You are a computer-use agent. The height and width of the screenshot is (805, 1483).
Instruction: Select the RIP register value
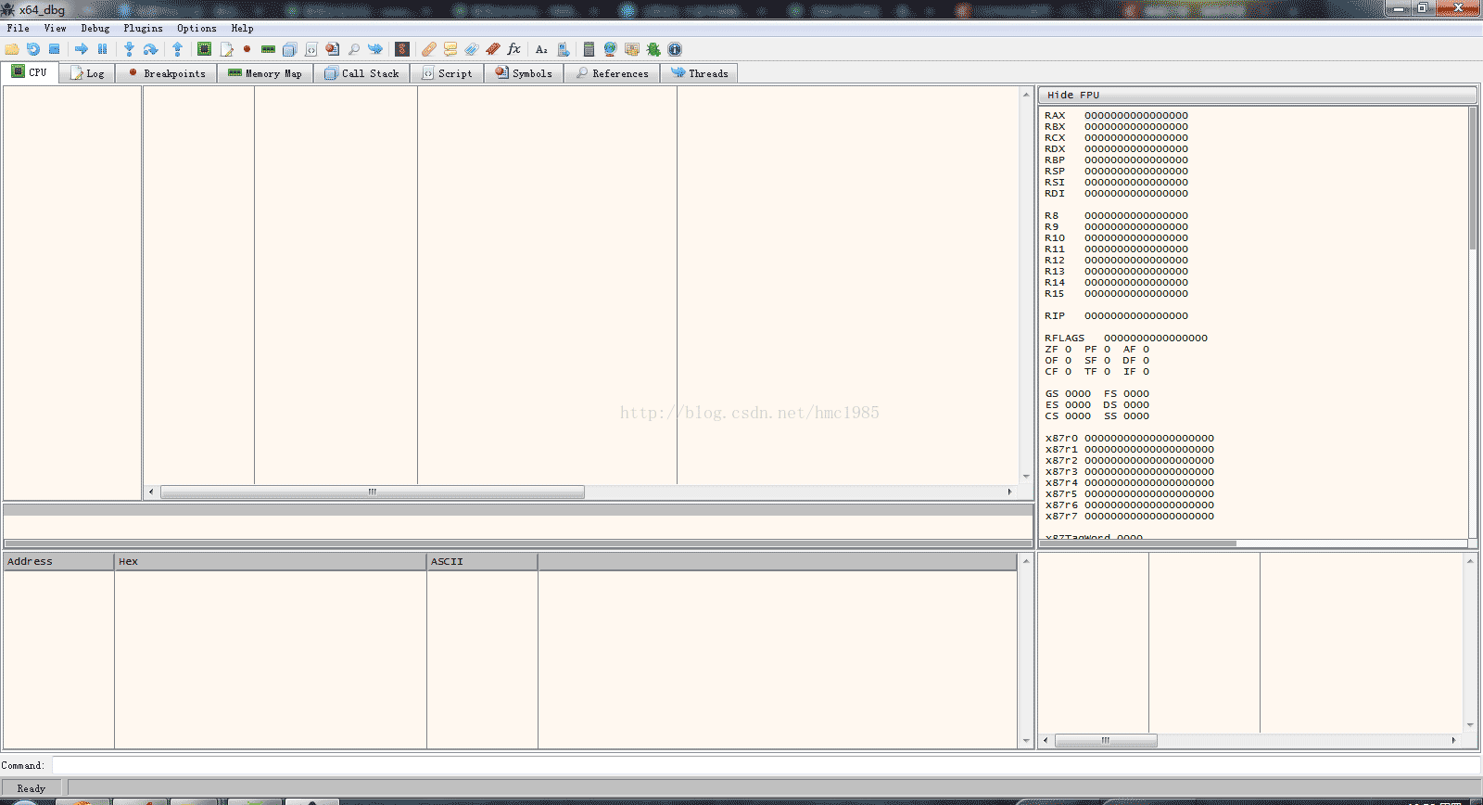pyautogui.click(x=1136, y=316)
